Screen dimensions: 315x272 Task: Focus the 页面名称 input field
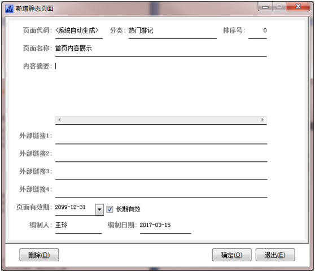point(161,49)
